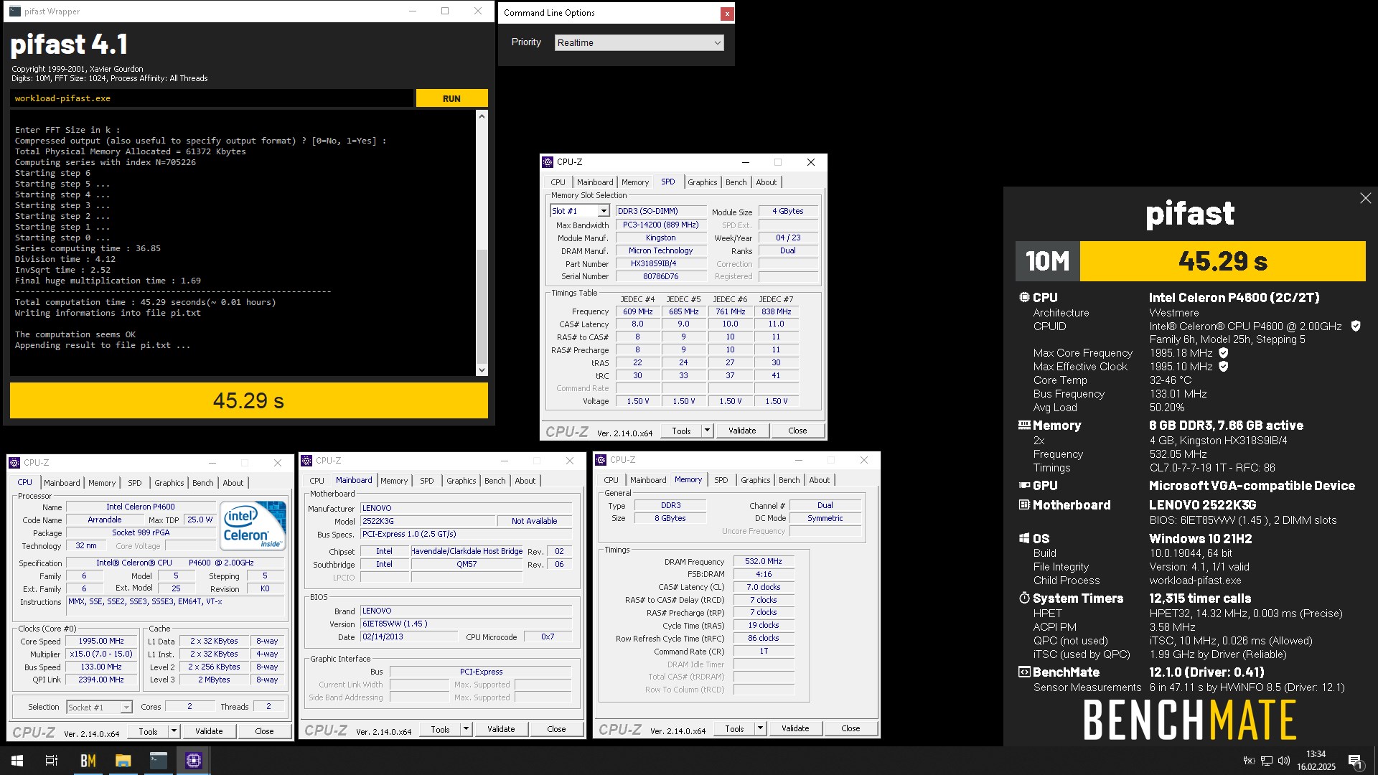Image resolution: width=1378 pixels, height=775 pixels.
Task: Click the System Timers clock icon
Action: pos(1024,598)
